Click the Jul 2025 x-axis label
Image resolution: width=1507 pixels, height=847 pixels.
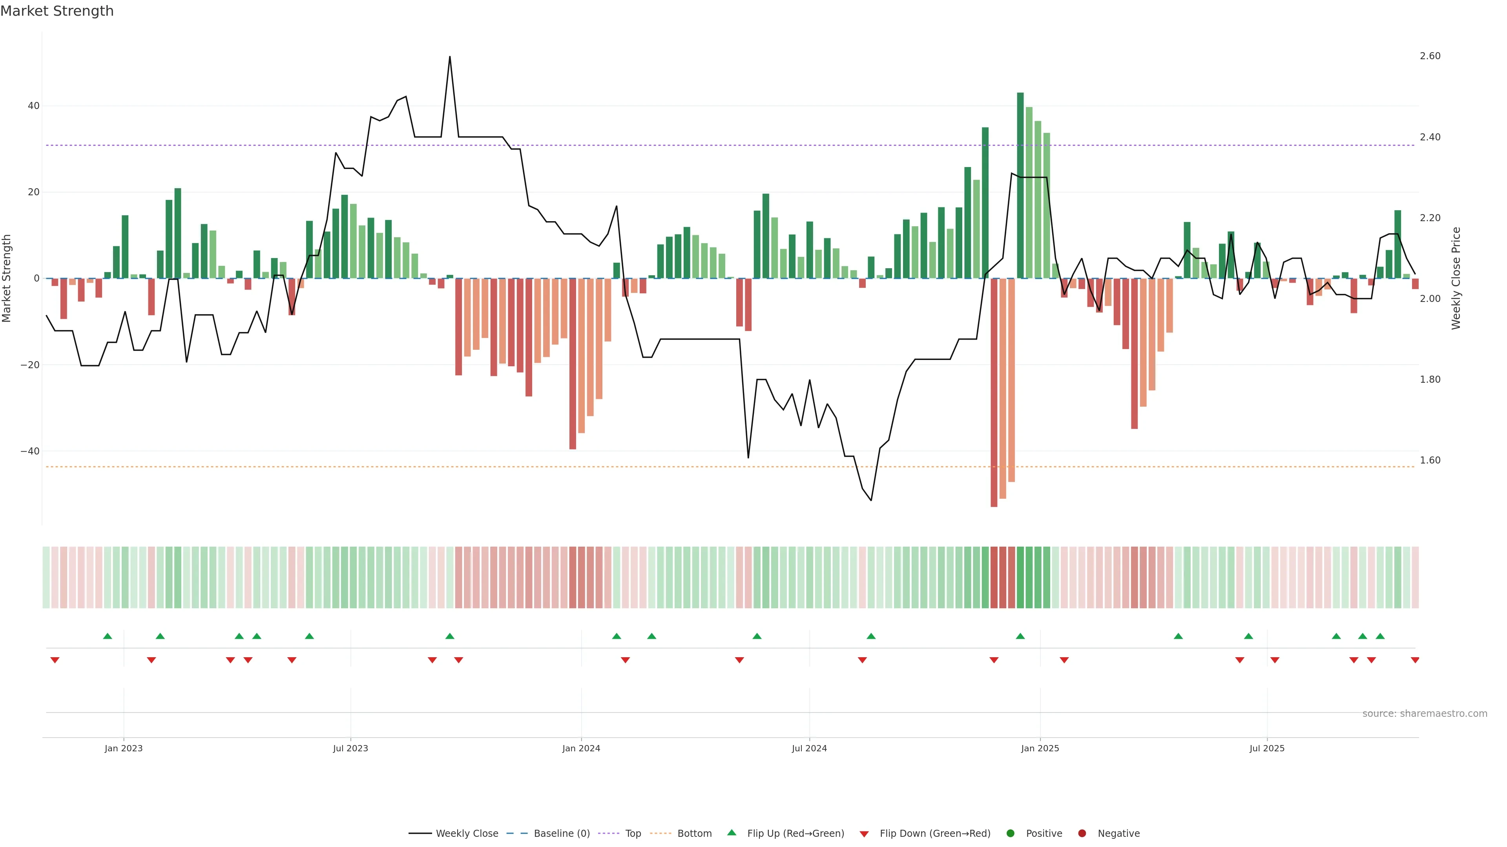[1266, 748]
